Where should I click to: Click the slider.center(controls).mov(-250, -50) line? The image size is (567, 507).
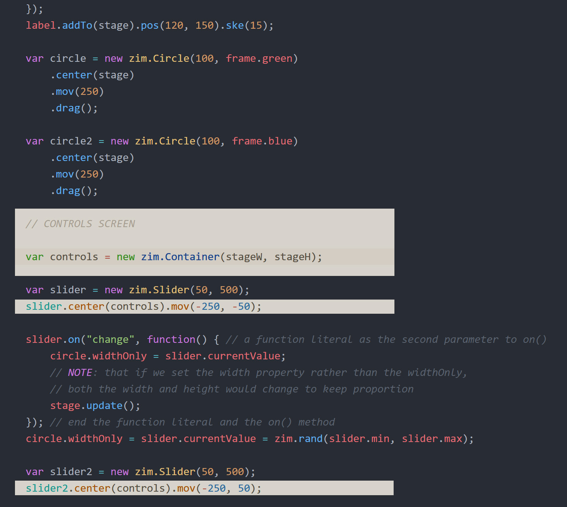click(144, 307)
